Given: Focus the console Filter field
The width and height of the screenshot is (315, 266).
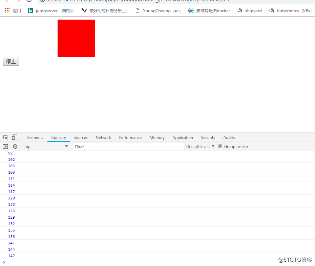Looking at the screenshot, I should (128, 147).
